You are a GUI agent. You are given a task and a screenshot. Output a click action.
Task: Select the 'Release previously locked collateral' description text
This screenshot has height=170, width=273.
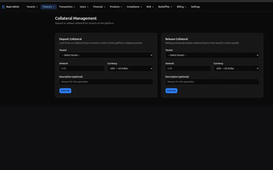click(x=202, y=43)
